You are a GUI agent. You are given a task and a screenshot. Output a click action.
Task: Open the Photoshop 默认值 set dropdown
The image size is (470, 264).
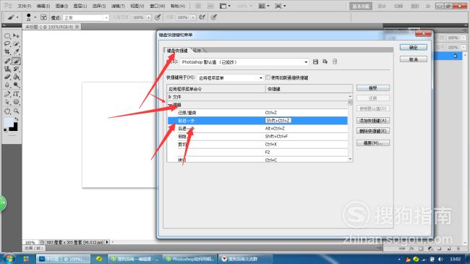pyautogui.click(x=244, y=62)
